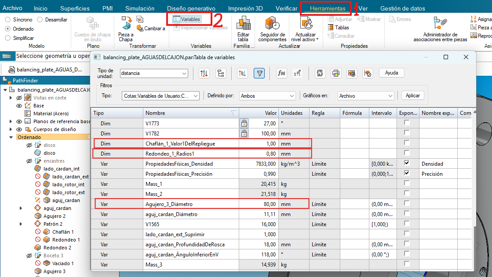Select the Síncrono radio button
The image size is (492, 277).
click(8, 20)
